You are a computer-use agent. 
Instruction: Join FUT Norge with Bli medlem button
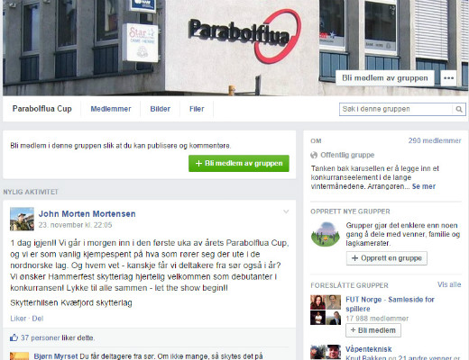pyautogui.click(x=373, y=330)
